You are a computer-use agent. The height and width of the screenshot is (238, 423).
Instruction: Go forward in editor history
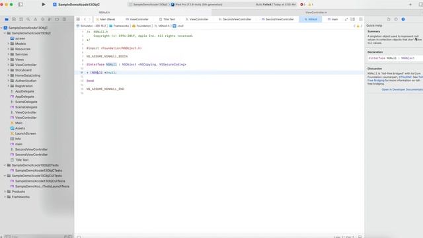[90, 19]
